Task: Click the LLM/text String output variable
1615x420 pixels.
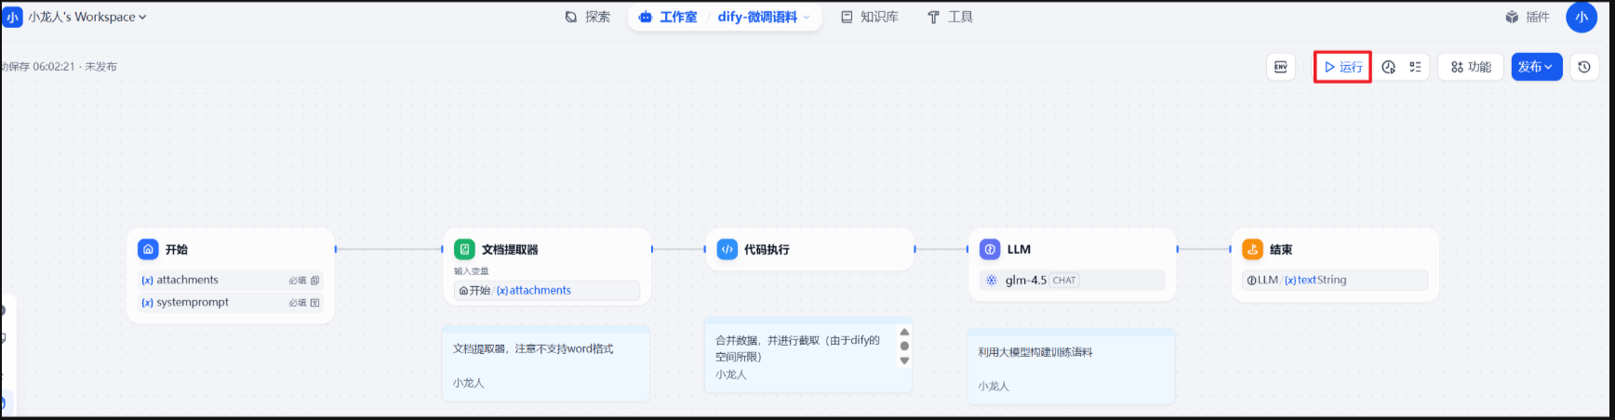Action: click(1334, 280)
